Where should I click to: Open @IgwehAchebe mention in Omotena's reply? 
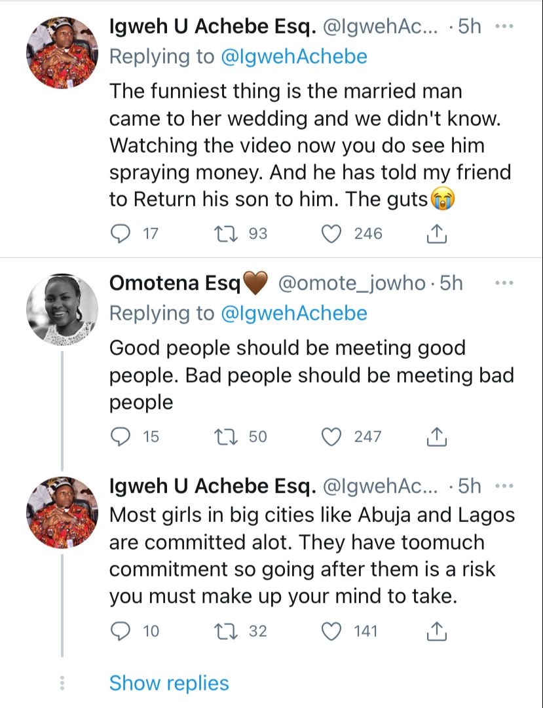click(x=294, y=313)
